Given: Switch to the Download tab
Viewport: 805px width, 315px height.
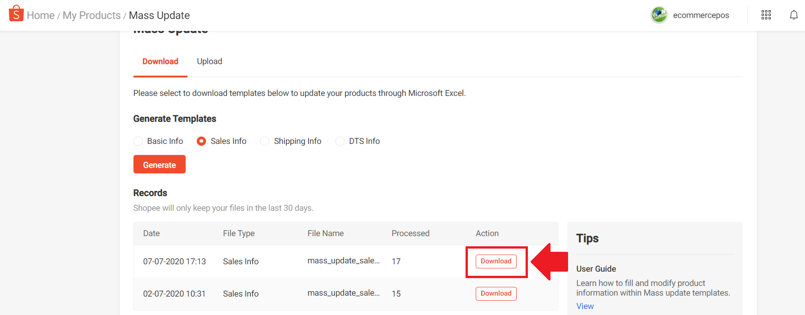Looking at the screenshot, I should tap(160, 61).
